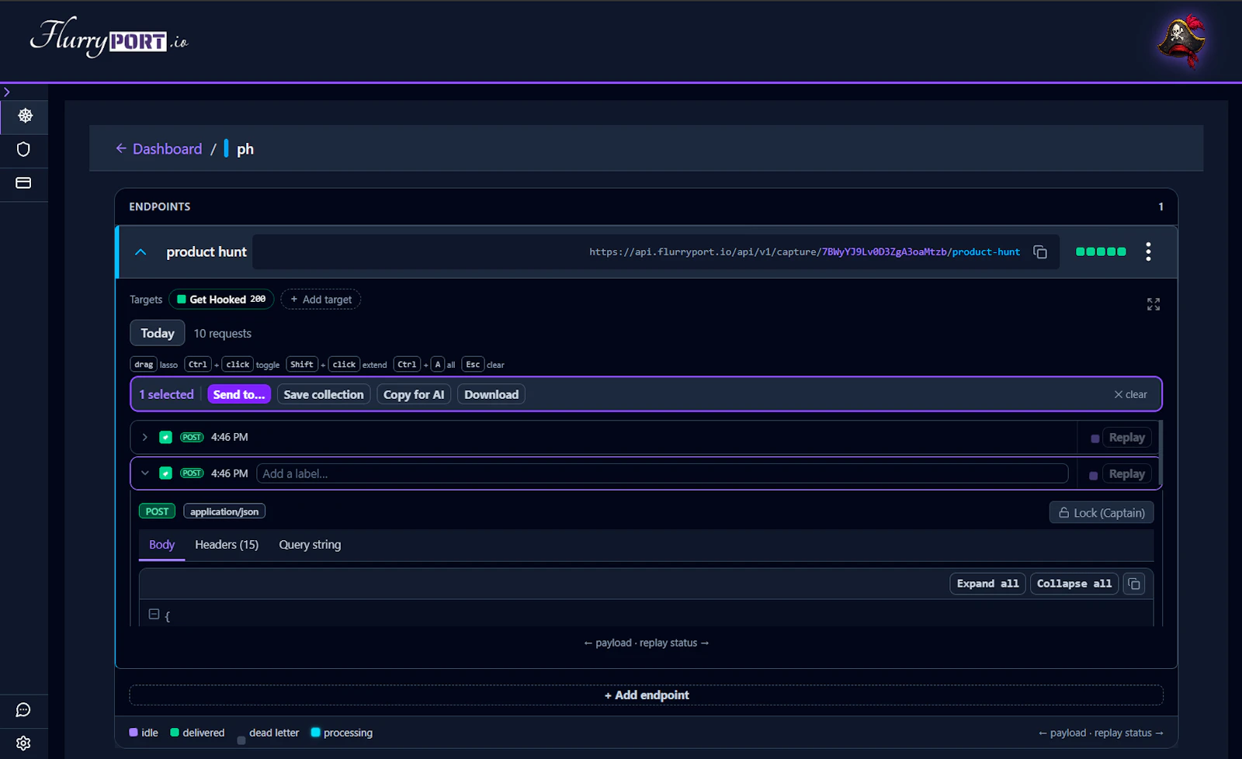The width and height of the screenshot is (1242, 759).
Task: Click Send to... button
Action: click(239, 394)
